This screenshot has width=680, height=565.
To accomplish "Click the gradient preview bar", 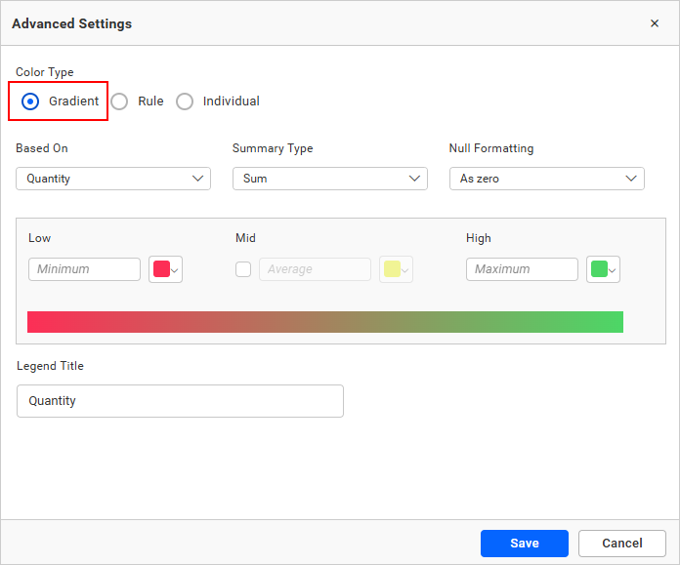I will coord(325,322).
